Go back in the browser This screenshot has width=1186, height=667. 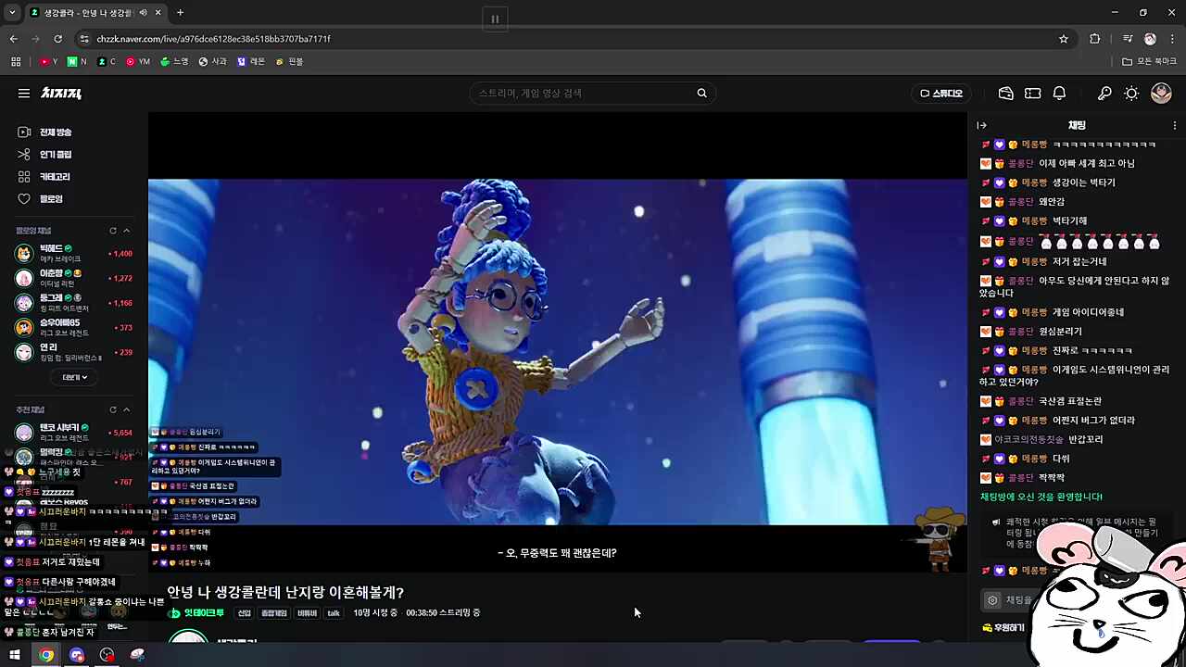click(13, 39)
